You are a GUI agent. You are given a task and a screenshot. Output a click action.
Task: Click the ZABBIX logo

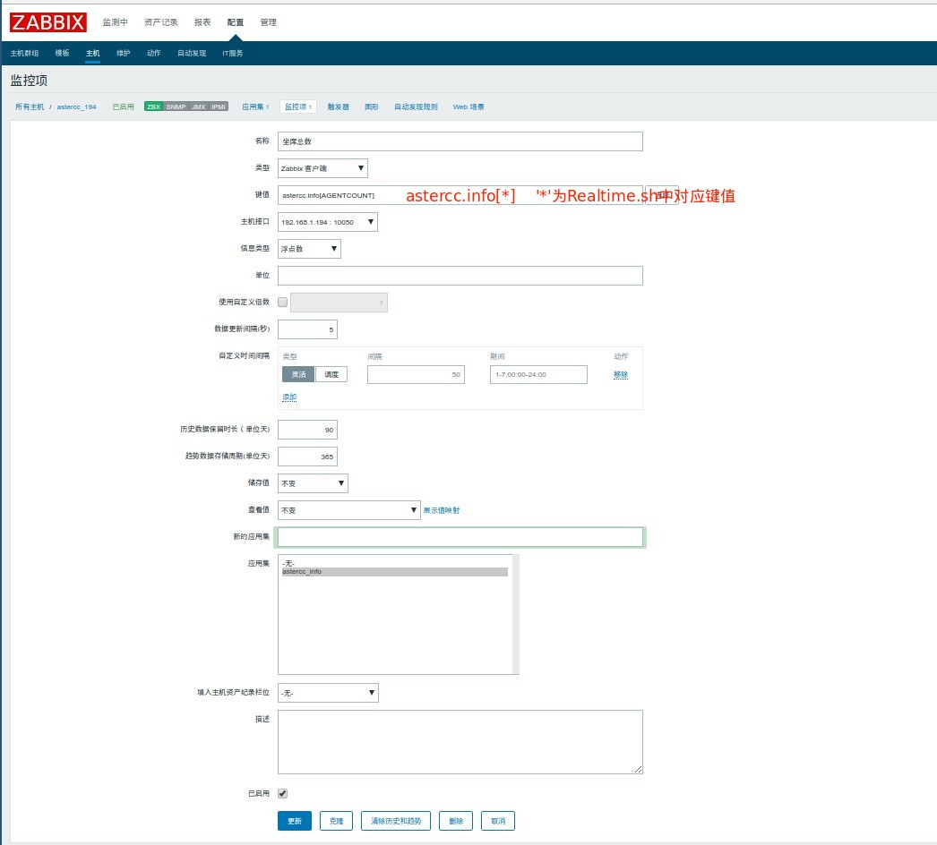pyautogui.click(x=48, y=21)
